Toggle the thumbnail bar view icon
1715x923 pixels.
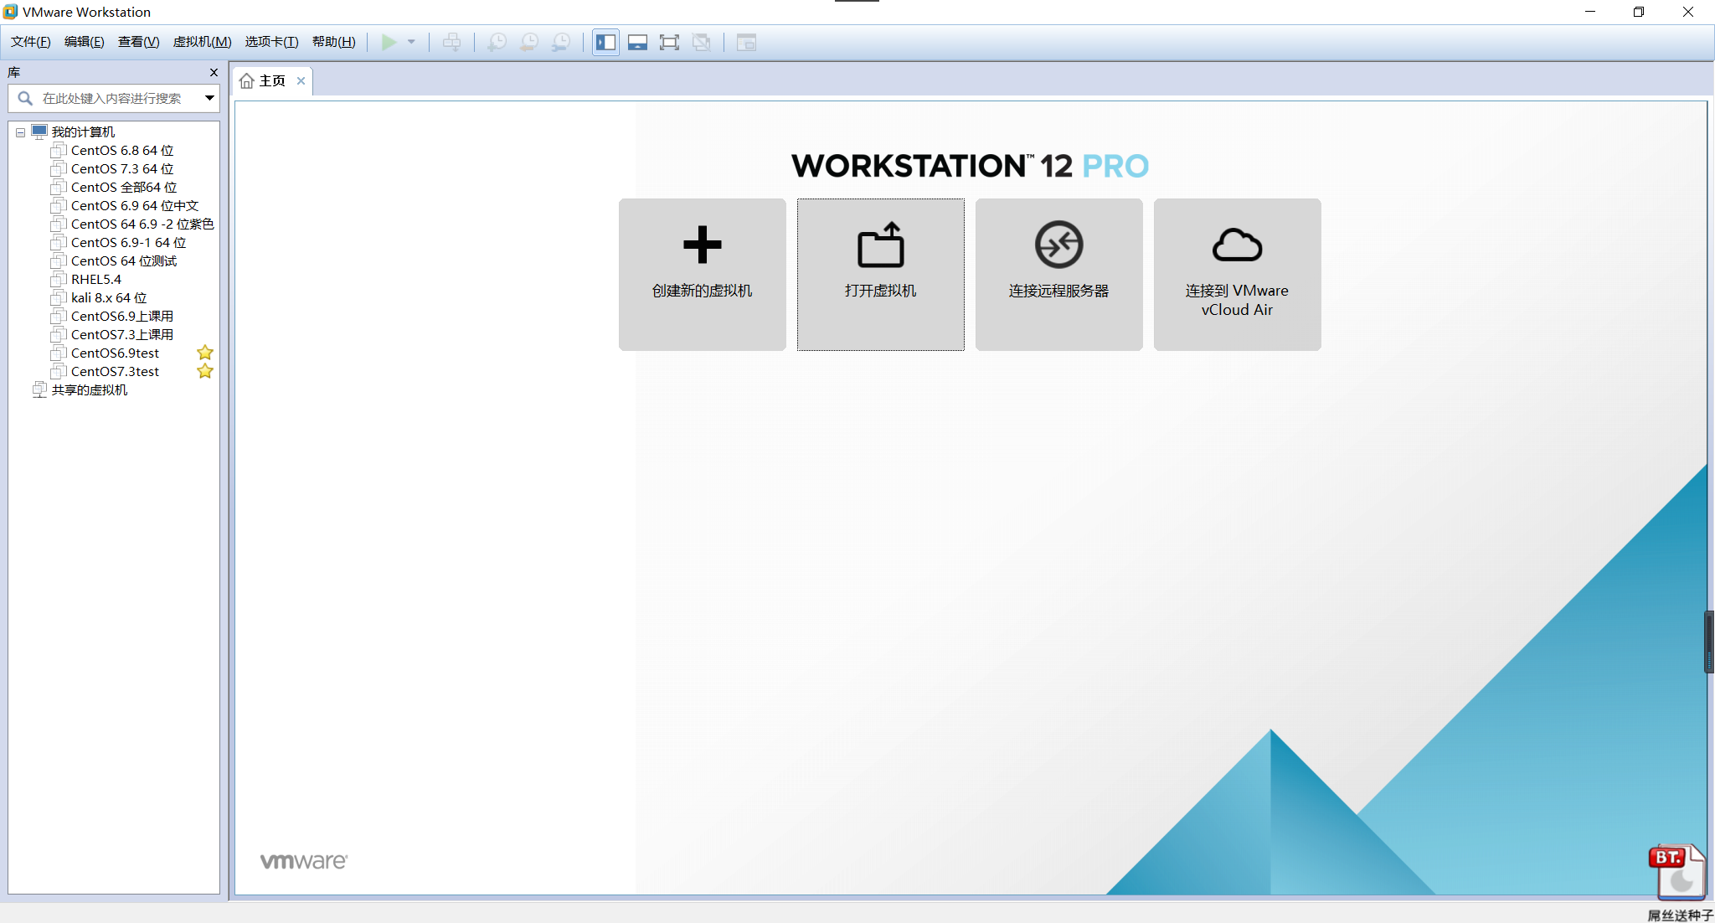click(638, 42)
